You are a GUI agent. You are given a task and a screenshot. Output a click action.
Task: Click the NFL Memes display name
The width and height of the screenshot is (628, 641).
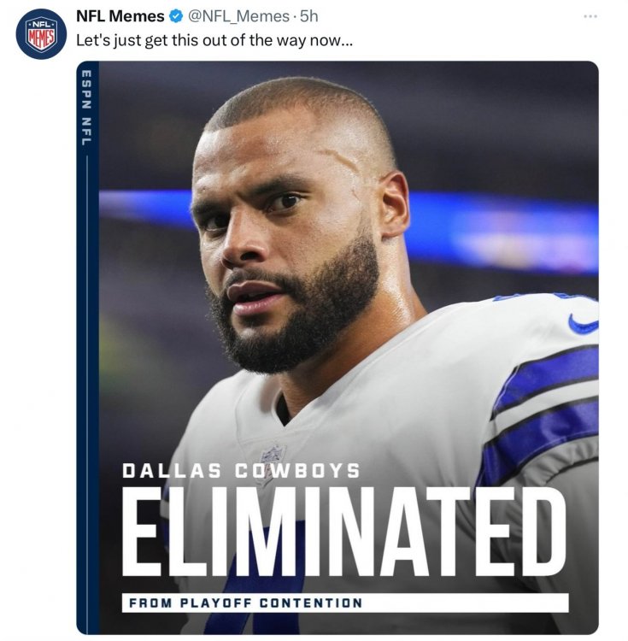pos(120,16)
